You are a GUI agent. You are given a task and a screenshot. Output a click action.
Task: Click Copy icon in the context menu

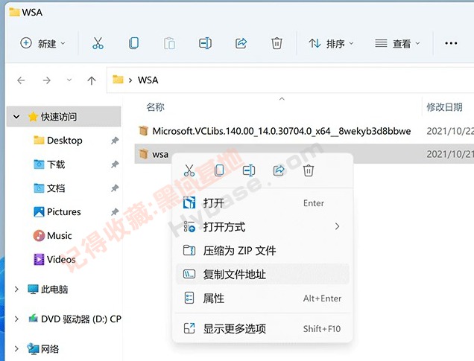pos(219,170)
